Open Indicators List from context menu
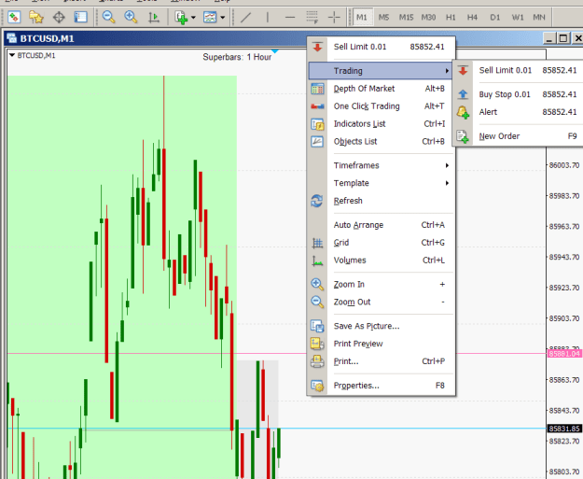 pyautogui.click(x=381, y=124)
